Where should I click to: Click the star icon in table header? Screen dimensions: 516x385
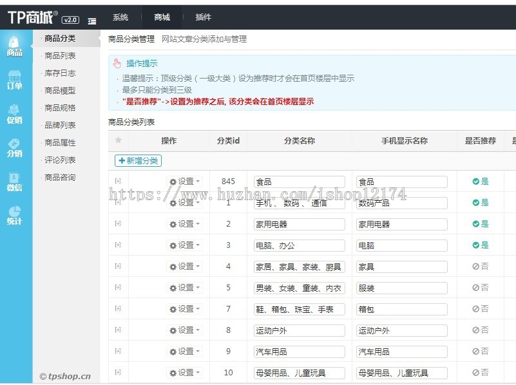tap(119, 140)
